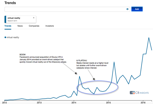Click the CB Insights logo icon

pyautogui.click(x=132, y=93)
